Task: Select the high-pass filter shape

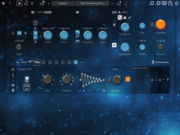Action: [77, 37]
